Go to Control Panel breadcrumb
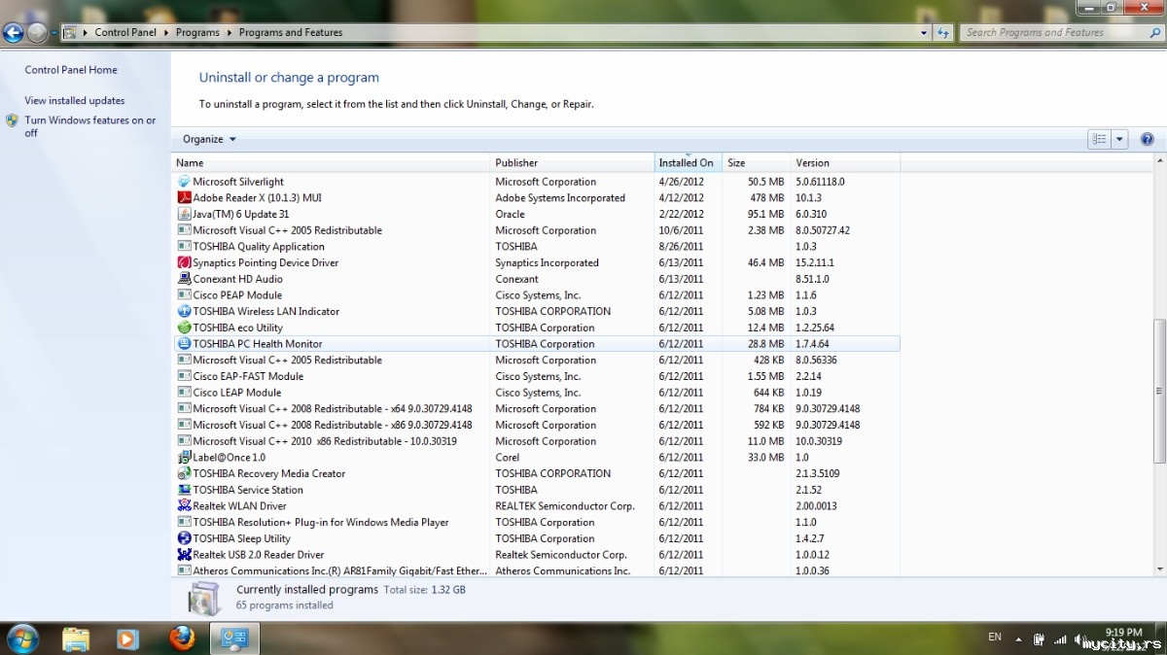 [125, 32]
